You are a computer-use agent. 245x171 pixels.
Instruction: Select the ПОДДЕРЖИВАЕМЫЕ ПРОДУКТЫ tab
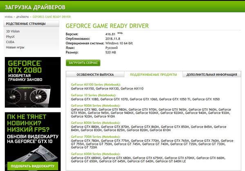click(x=154, y=75)
